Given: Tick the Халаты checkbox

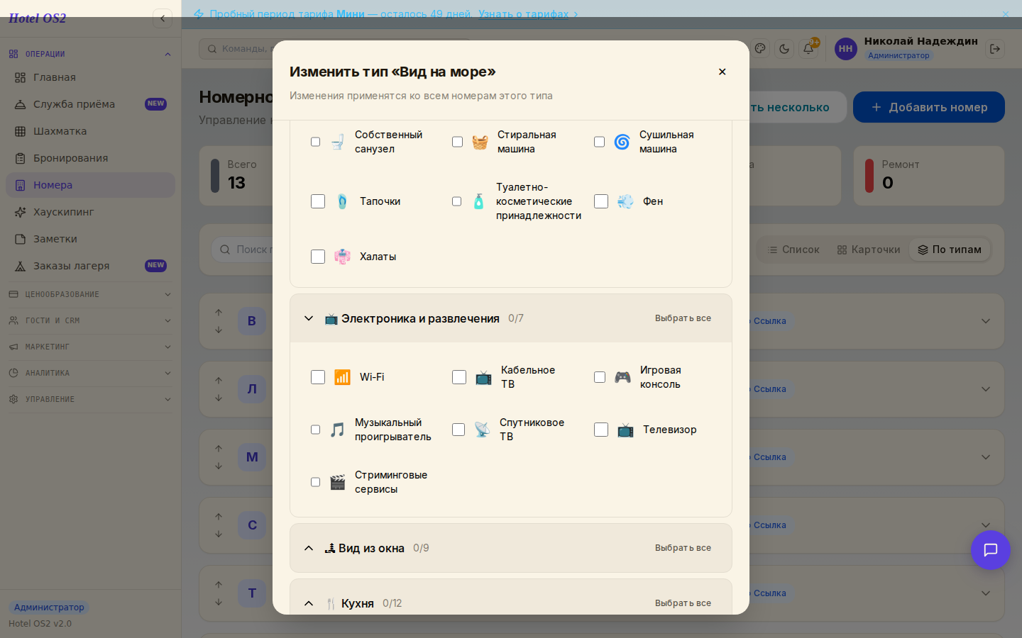Looking at the screenshot, I should tap(318, 257).
